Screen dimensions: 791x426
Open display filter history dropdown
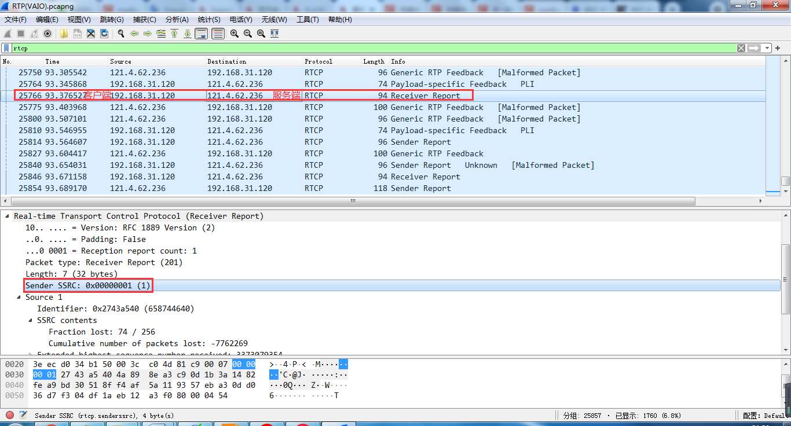tap(768, 48)
